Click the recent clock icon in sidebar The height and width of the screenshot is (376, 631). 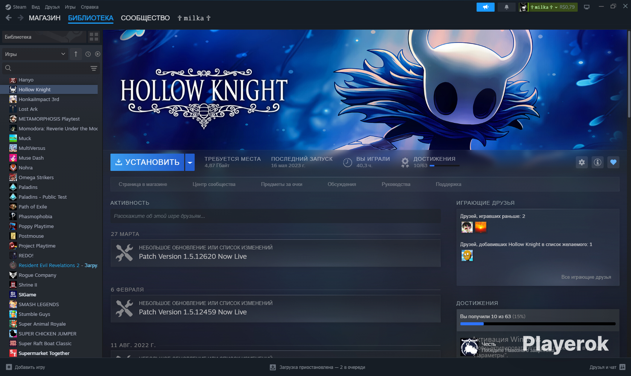click(x=88, y=54)
